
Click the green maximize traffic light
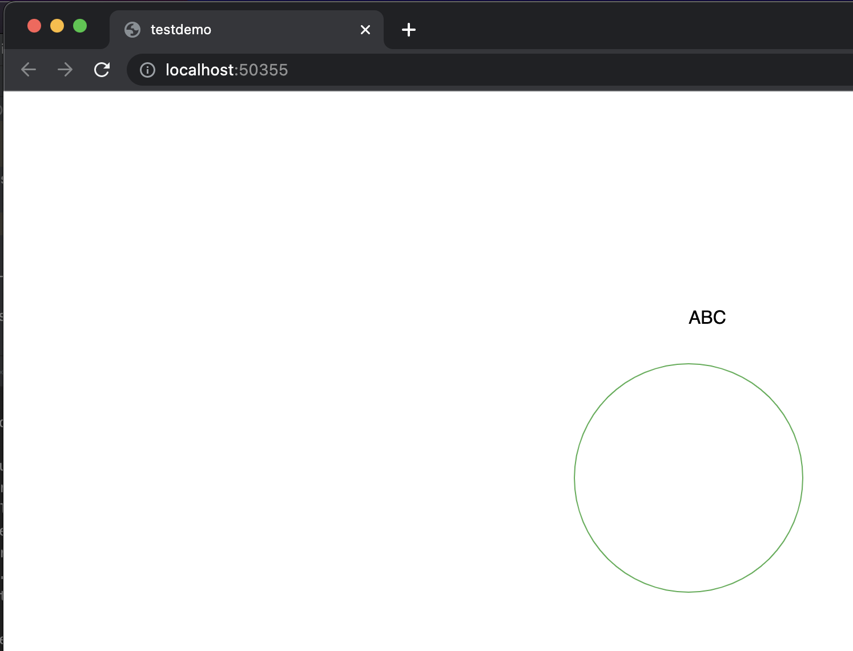[x=80, y=25]
